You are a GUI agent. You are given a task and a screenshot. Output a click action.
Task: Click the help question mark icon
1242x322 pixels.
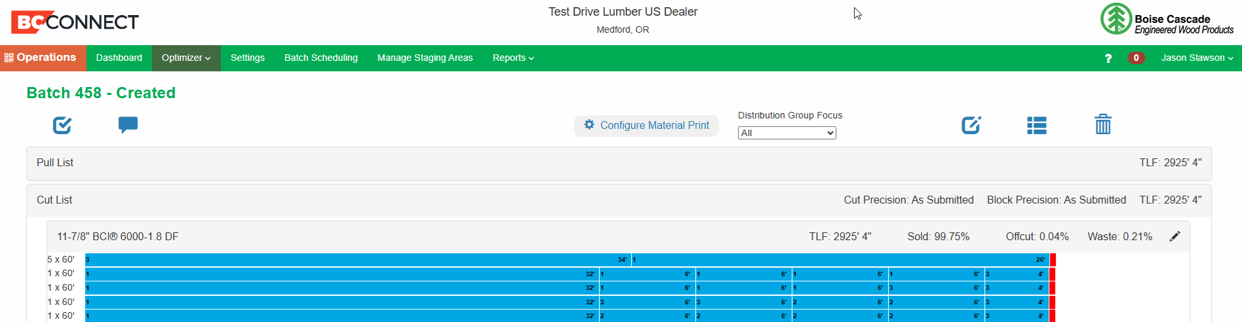coord(1108,58)
